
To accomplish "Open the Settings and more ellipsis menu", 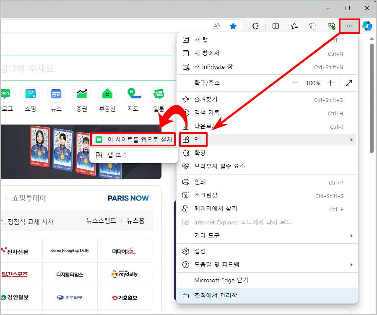I will 349,26.
